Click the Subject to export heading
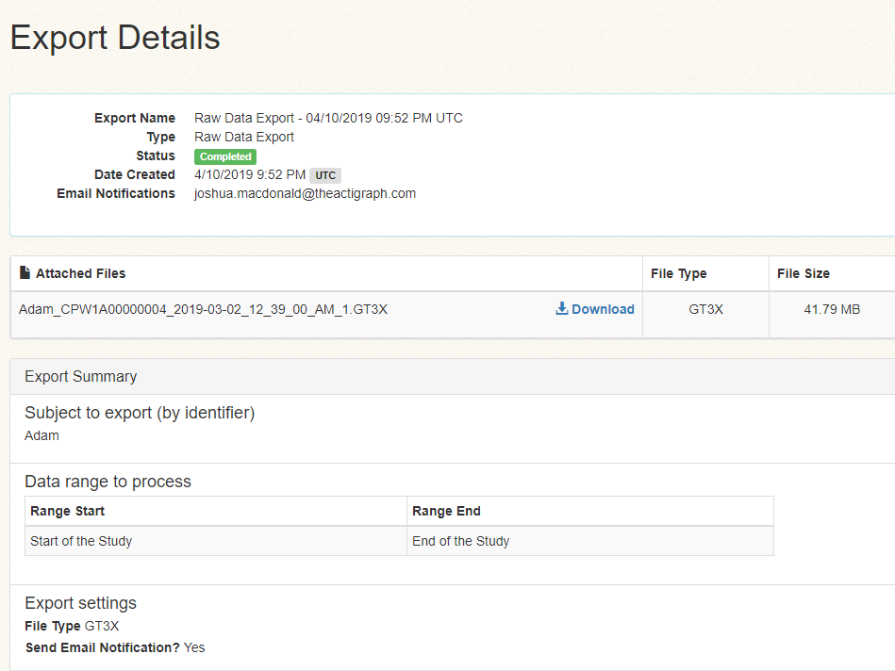 click(x=140, y=412)
